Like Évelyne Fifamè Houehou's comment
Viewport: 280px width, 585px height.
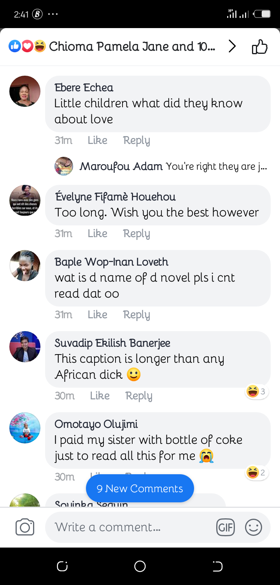(97, 233)
